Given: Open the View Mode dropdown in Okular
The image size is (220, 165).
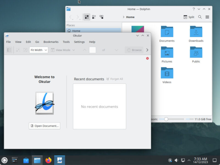Looking at the screenshot, I should coord(63,50).
